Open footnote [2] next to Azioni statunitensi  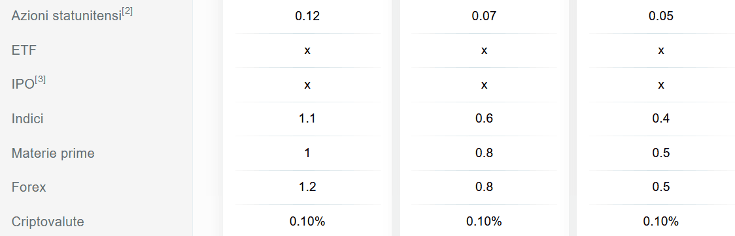pyautogui.click(x=127, y=10)
